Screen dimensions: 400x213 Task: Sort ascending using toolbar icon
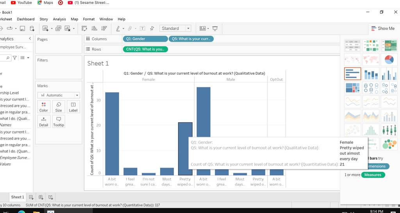click(x=94, y=28)
